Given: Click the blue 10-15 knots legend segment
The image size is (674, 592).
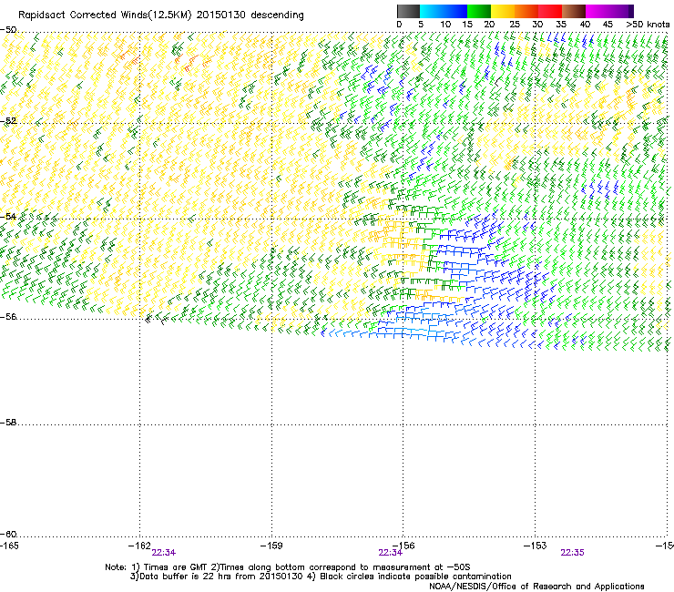Looking at the screenshot, I should pos(455,11).
